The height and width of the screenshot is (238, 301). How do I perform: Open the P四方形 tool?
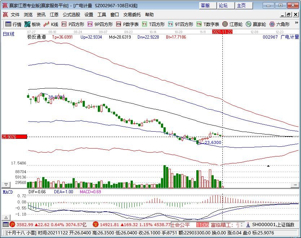click(x=73, y=25)
